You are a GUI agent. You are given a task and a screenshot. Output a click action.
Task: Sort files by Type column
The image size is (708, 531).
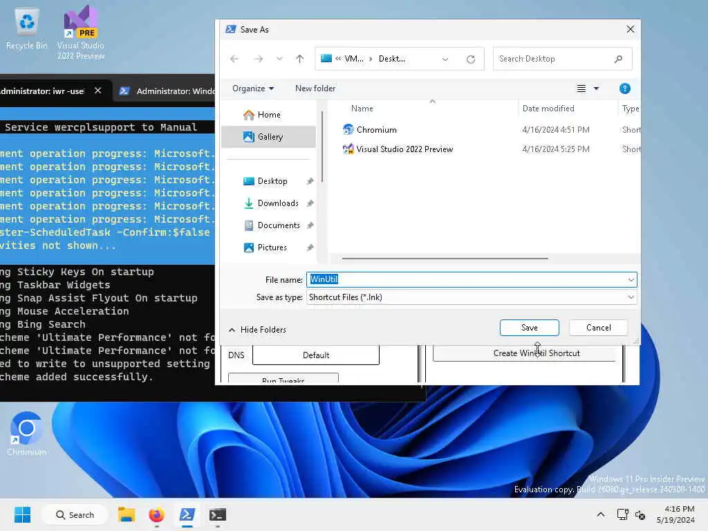(x=629, y=109)
